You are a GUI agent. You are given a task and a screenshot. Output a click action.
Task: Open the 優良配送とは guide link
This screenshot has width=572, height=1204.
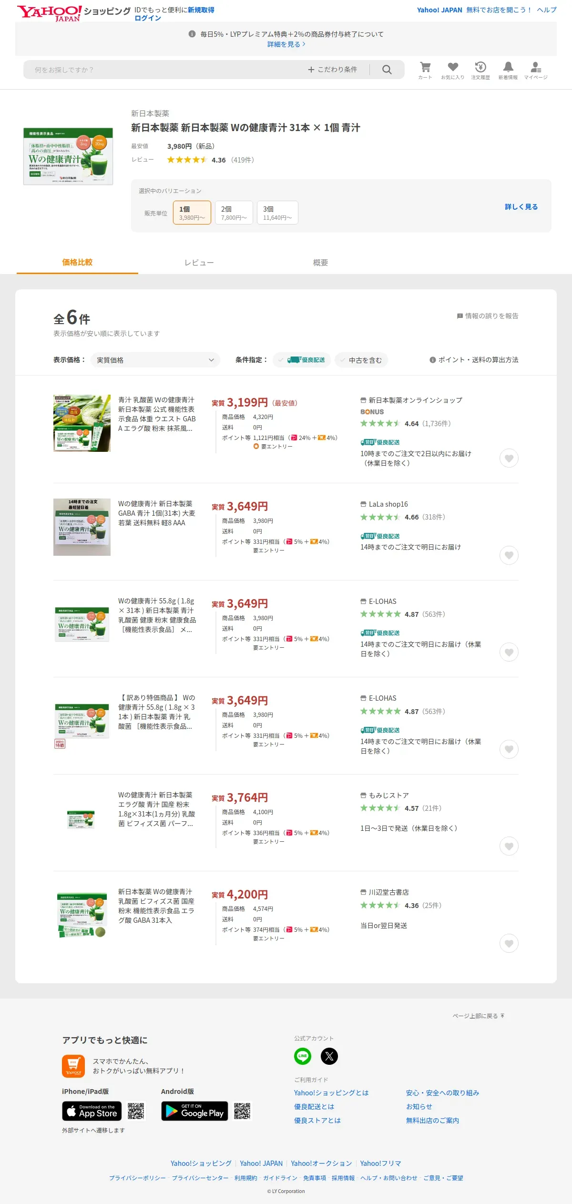click(x=314, y=1107)
